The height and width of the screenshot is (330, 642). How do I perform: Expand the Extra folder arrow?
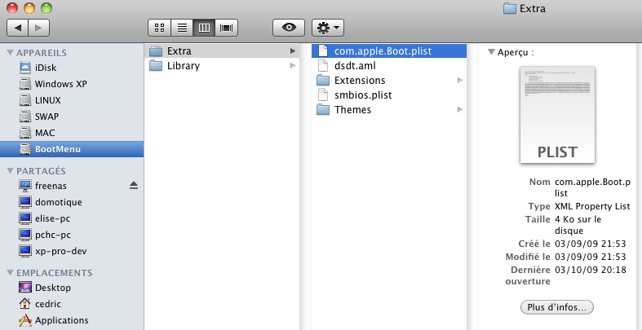point(293,51)
